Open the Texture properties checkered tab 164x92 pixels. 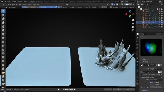coord(137,84)
